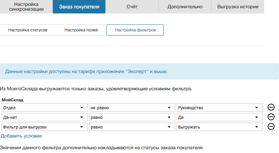
Task: Change operator in Фильтр для выгрузки row
Action: [132, 127]
